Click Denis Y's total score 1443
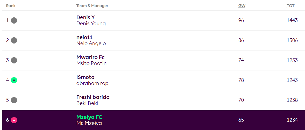Screen dimensions: 305x130 [292, 20]
